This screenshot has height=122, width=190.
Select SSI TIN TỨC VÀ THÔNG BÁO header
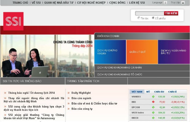(x=32, y=81)
